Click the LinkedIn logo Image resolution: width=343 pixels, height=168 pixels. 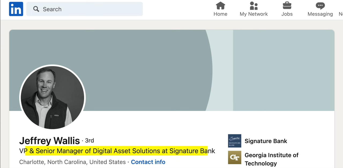(x=16, y=9)
